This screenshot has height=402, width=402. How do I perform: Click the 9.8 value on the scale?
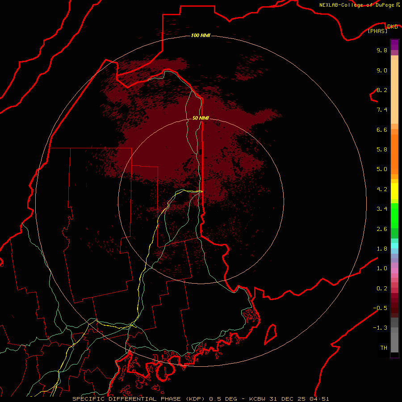click(x=382, y=50)
